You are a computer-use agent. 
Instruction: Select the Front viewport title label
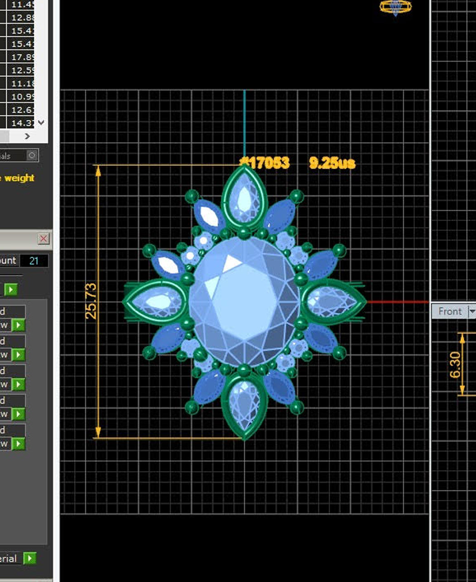point(449,311)
